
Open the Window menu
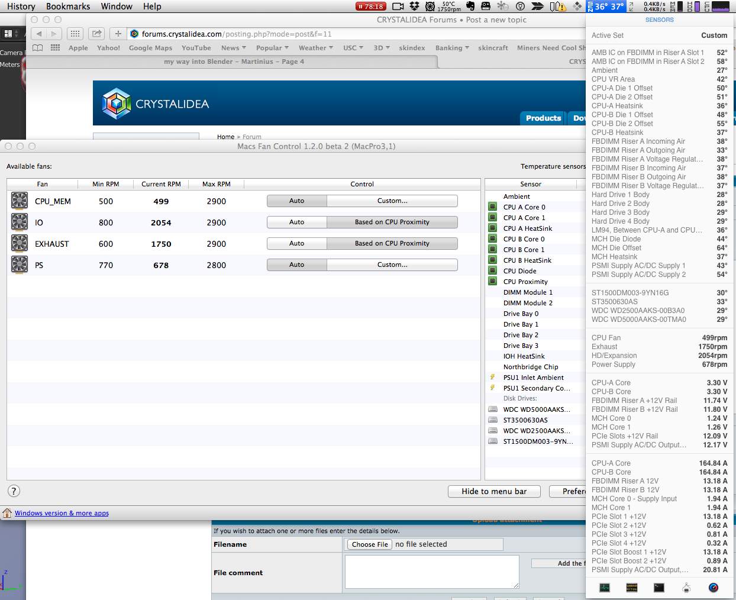click(117, 6)
